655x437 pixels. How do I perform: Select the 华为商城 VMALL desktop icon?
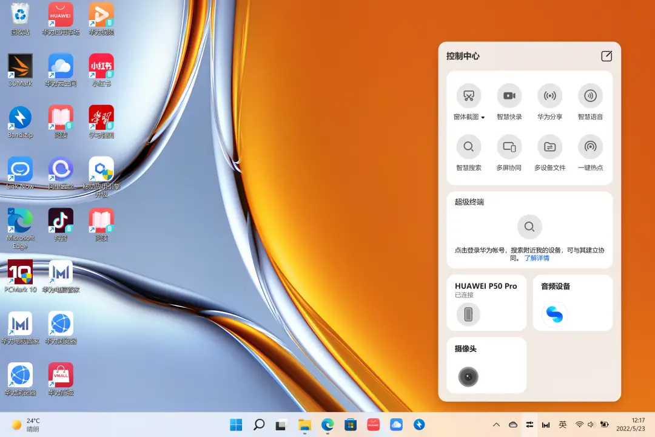point(61,379)
